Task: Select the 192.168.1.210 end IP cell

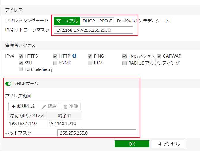Action: pyautogui.click(x=64, y=123)
